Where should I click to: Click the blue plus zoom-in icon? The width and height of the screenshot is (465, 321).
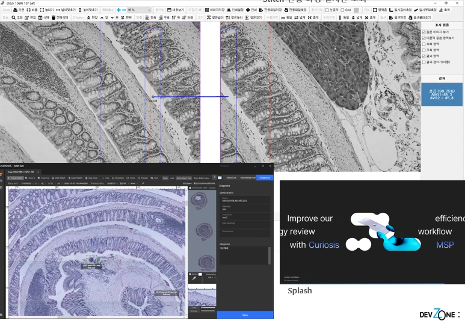[119, 10]
